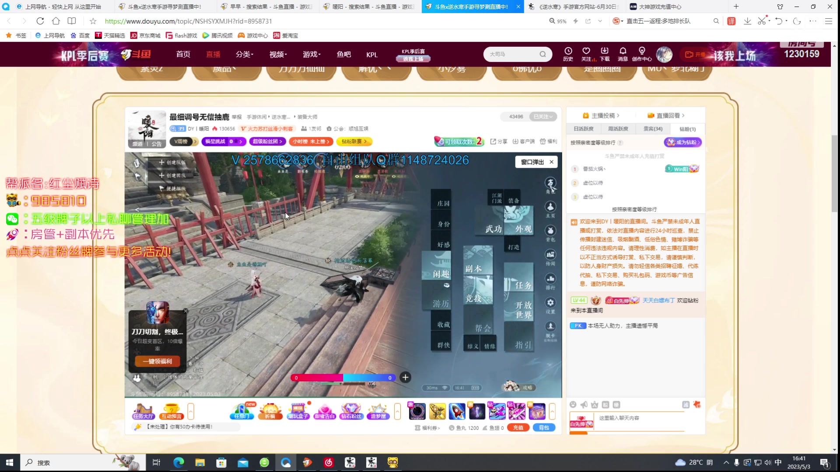840x472 pixels.
Task: Expand task panel arrow beside 互动预言
Action: 191,411
